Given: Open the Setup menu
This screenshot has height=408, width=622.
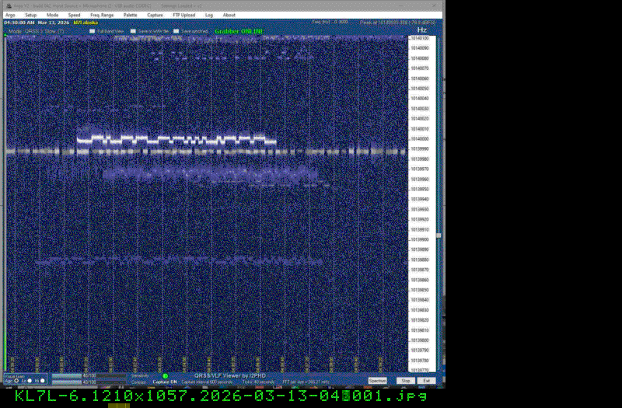Looking at the screenshot, I should click(x=30, y=15).
